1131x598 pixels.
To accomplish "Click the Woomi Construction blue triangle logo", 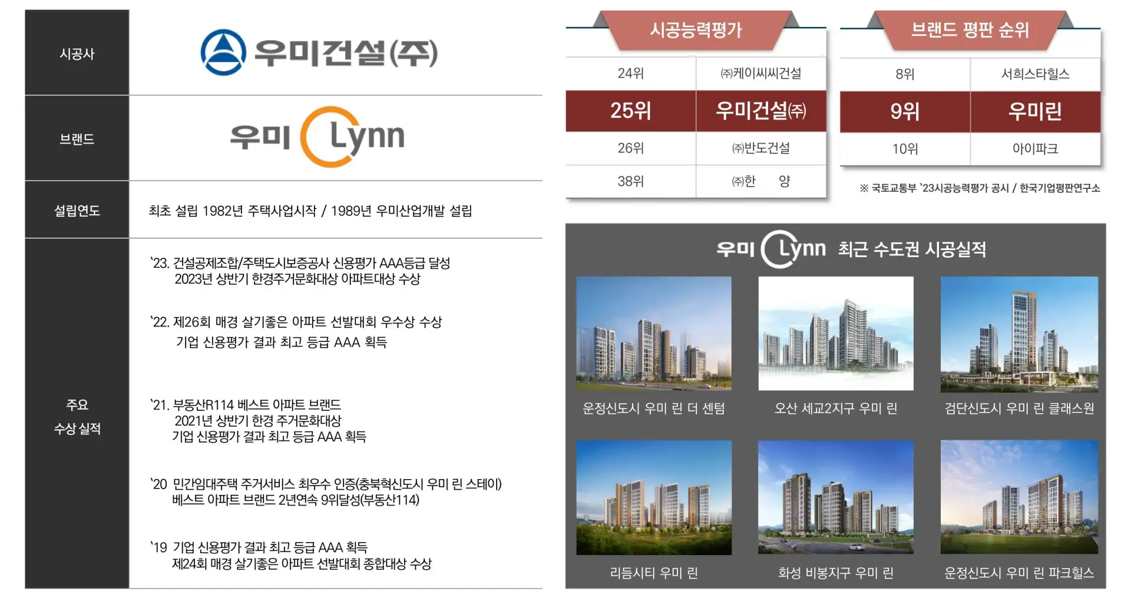I will pos(223,52).
